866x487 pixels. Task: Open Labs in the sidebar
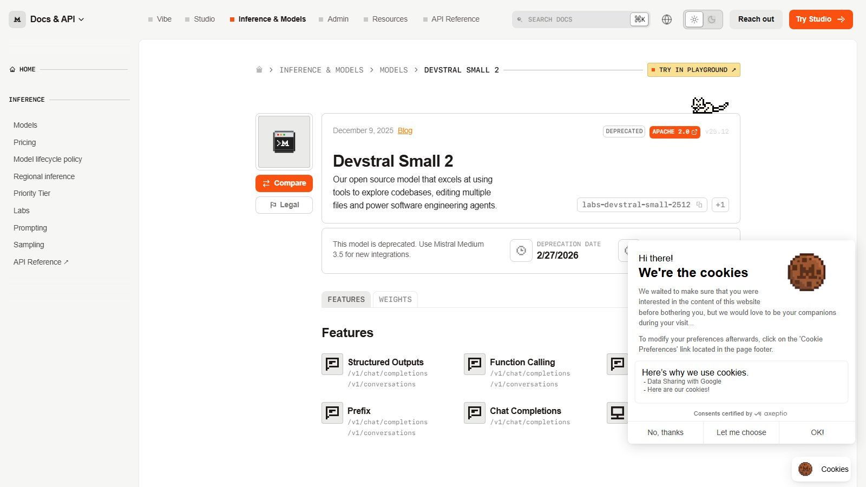pos(22,210)
